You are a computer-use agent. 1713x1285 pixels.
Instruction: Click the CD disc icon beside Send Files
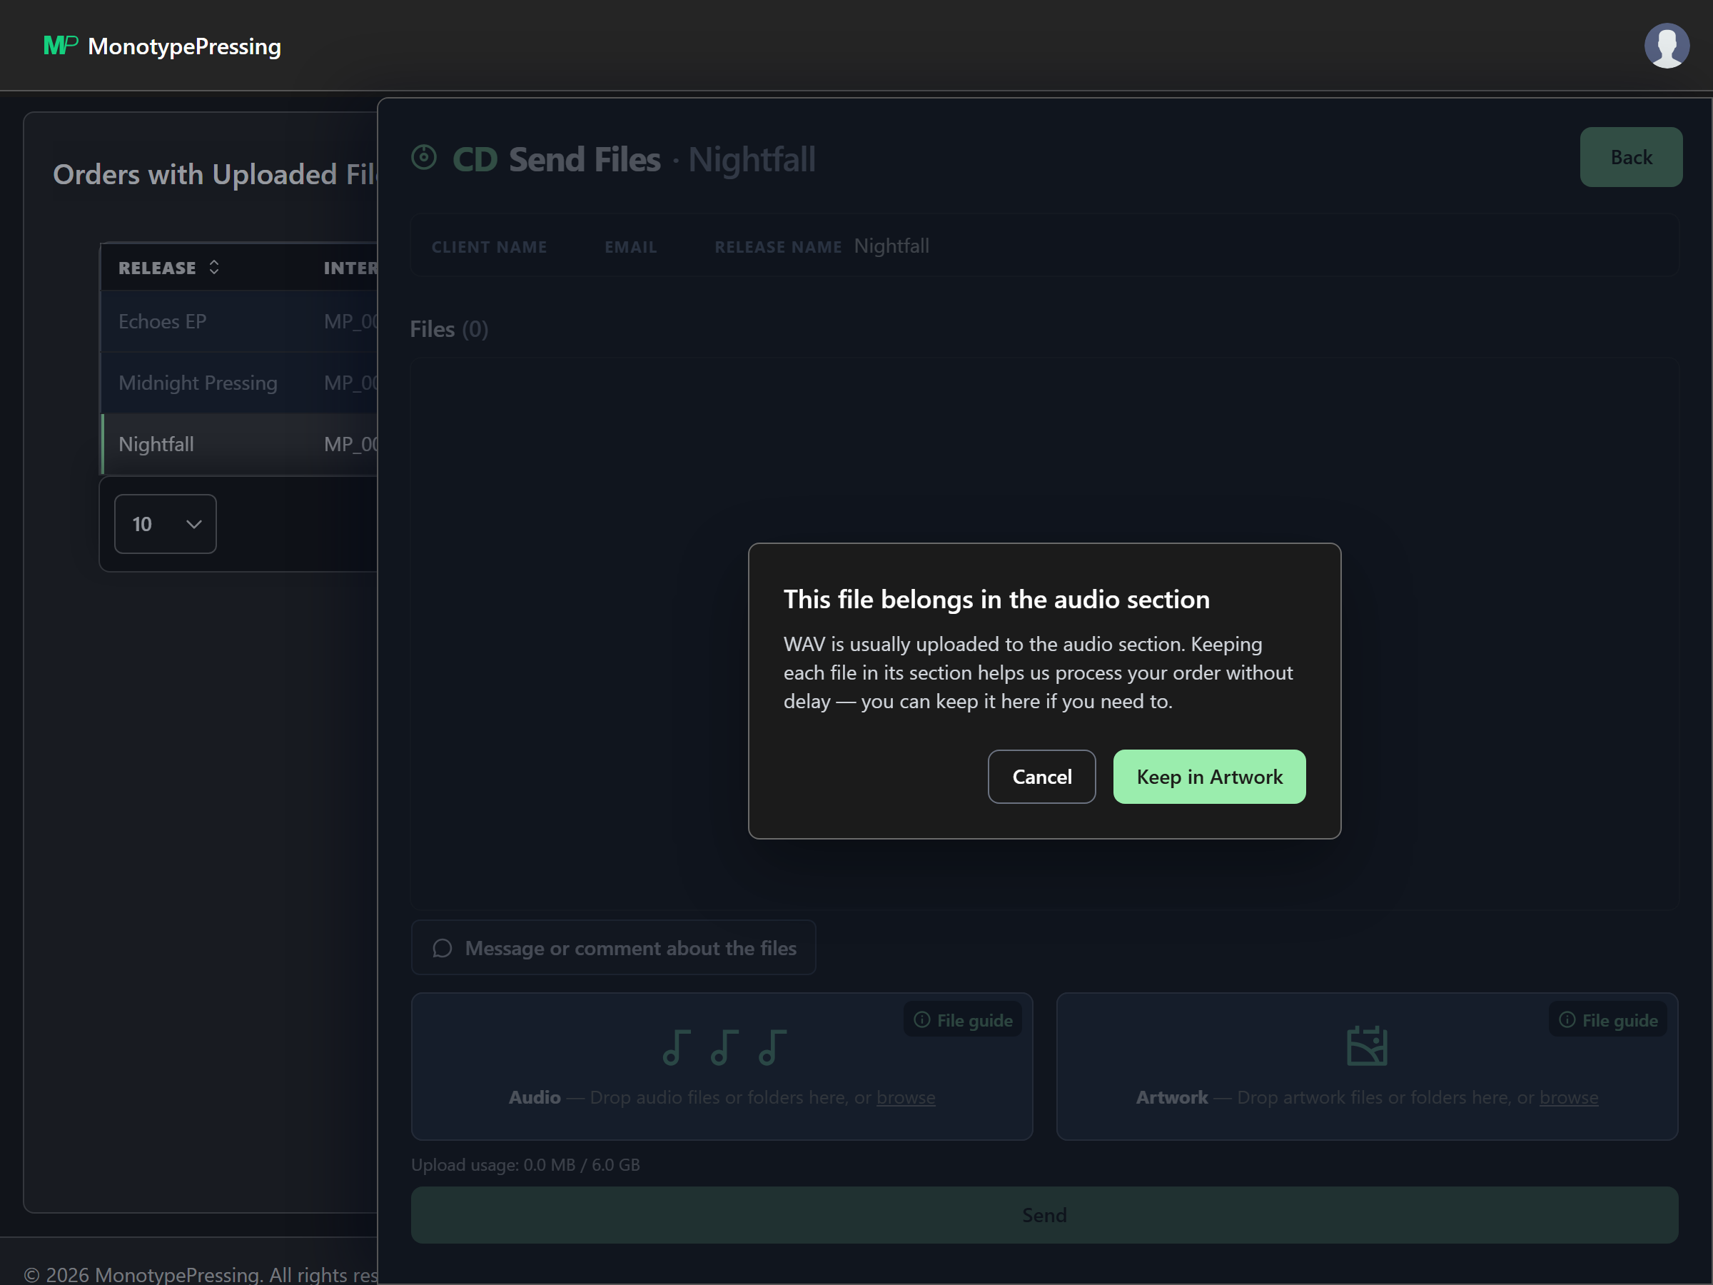tap(423, 158)
